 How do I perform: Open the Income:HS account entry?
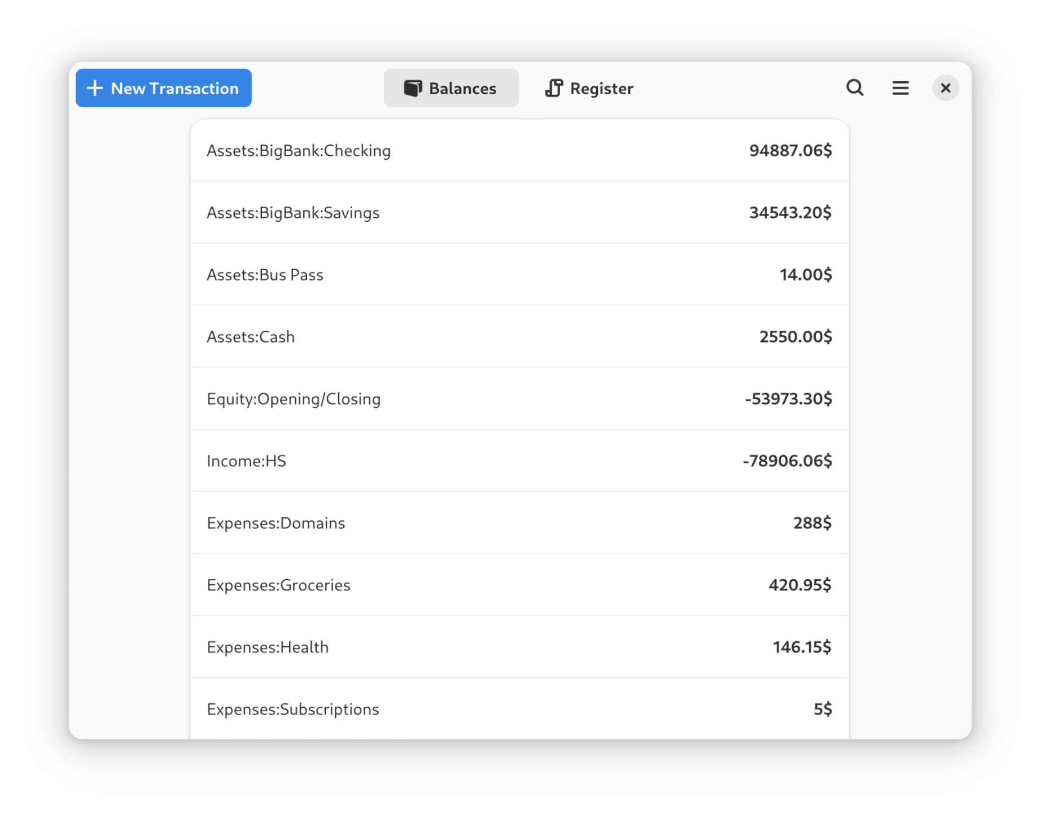519,461
